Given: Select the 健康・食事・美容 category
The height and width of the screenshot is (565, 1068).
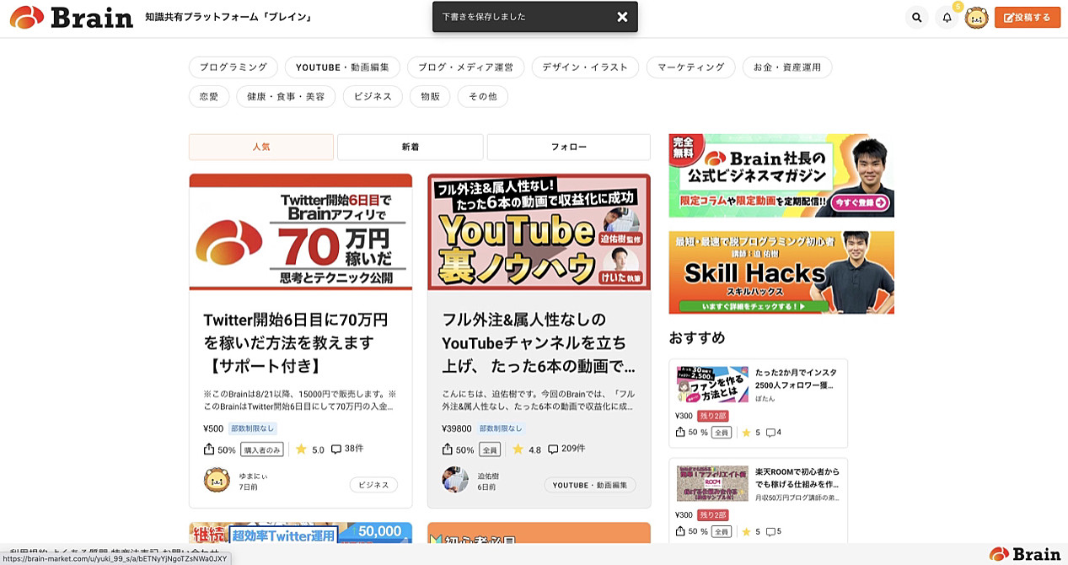Looking at the screenshot, I should click(286, 97).
